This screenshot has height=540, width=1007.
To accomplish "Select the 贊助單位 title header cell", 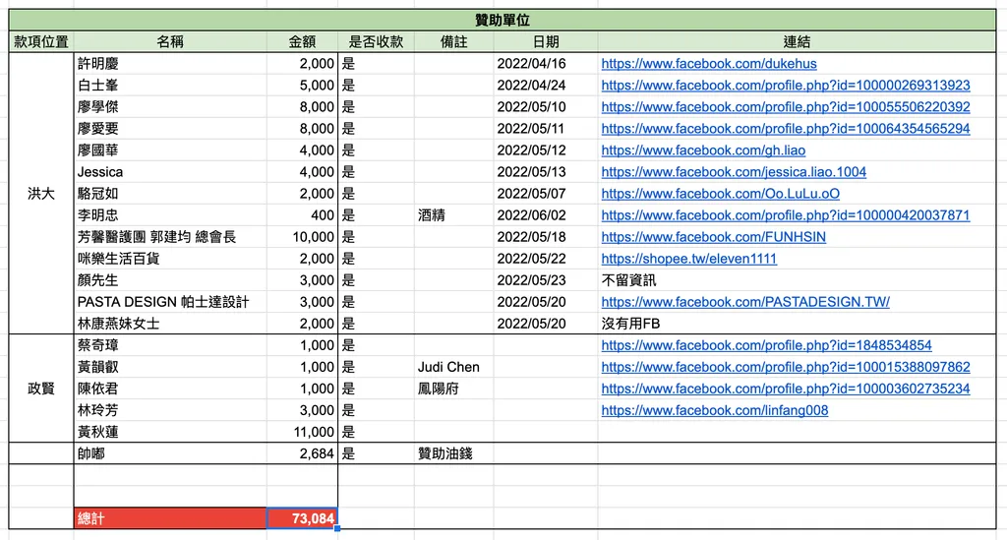I will 503,21.
